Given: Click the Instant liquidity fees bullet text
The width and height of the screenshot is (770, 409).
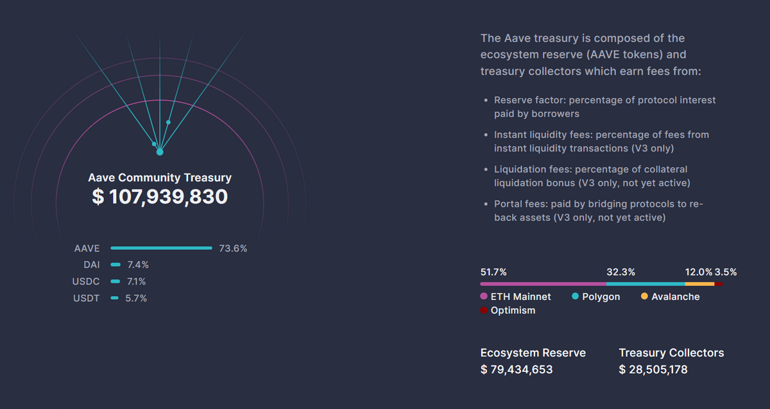Looking at the screenshot, I should click(x=601, y=141).
